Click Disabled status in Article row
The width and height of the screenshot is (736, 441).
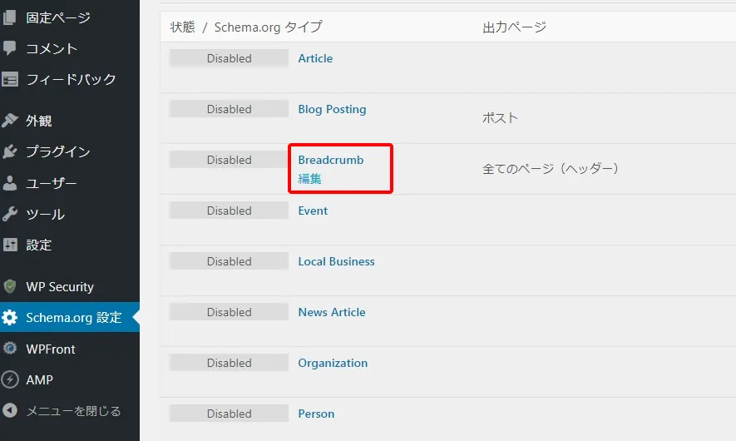coord(229,58)
